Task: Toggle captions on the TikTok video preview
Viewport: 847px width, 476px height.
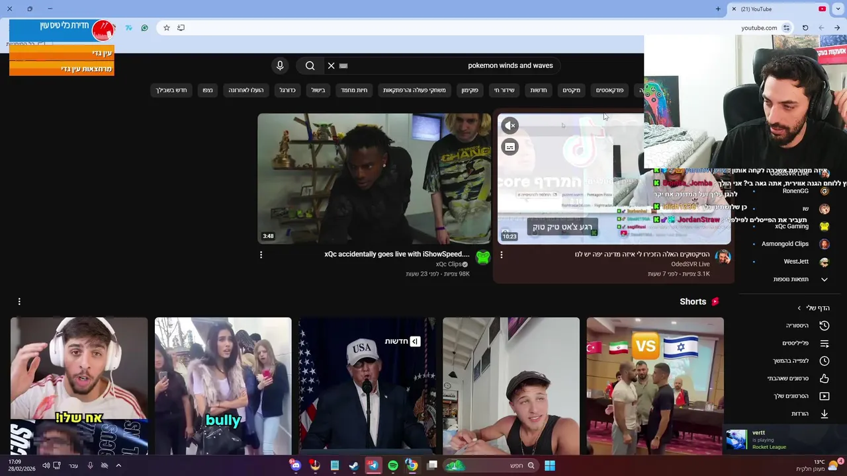Action: coord(510,147)
